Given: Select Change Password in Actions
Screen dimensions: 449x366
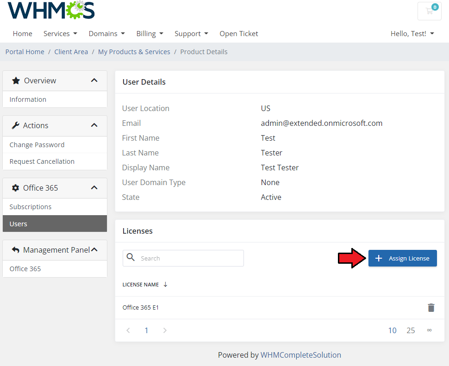Looking at the screenshot, I should (x=55, y=145).
